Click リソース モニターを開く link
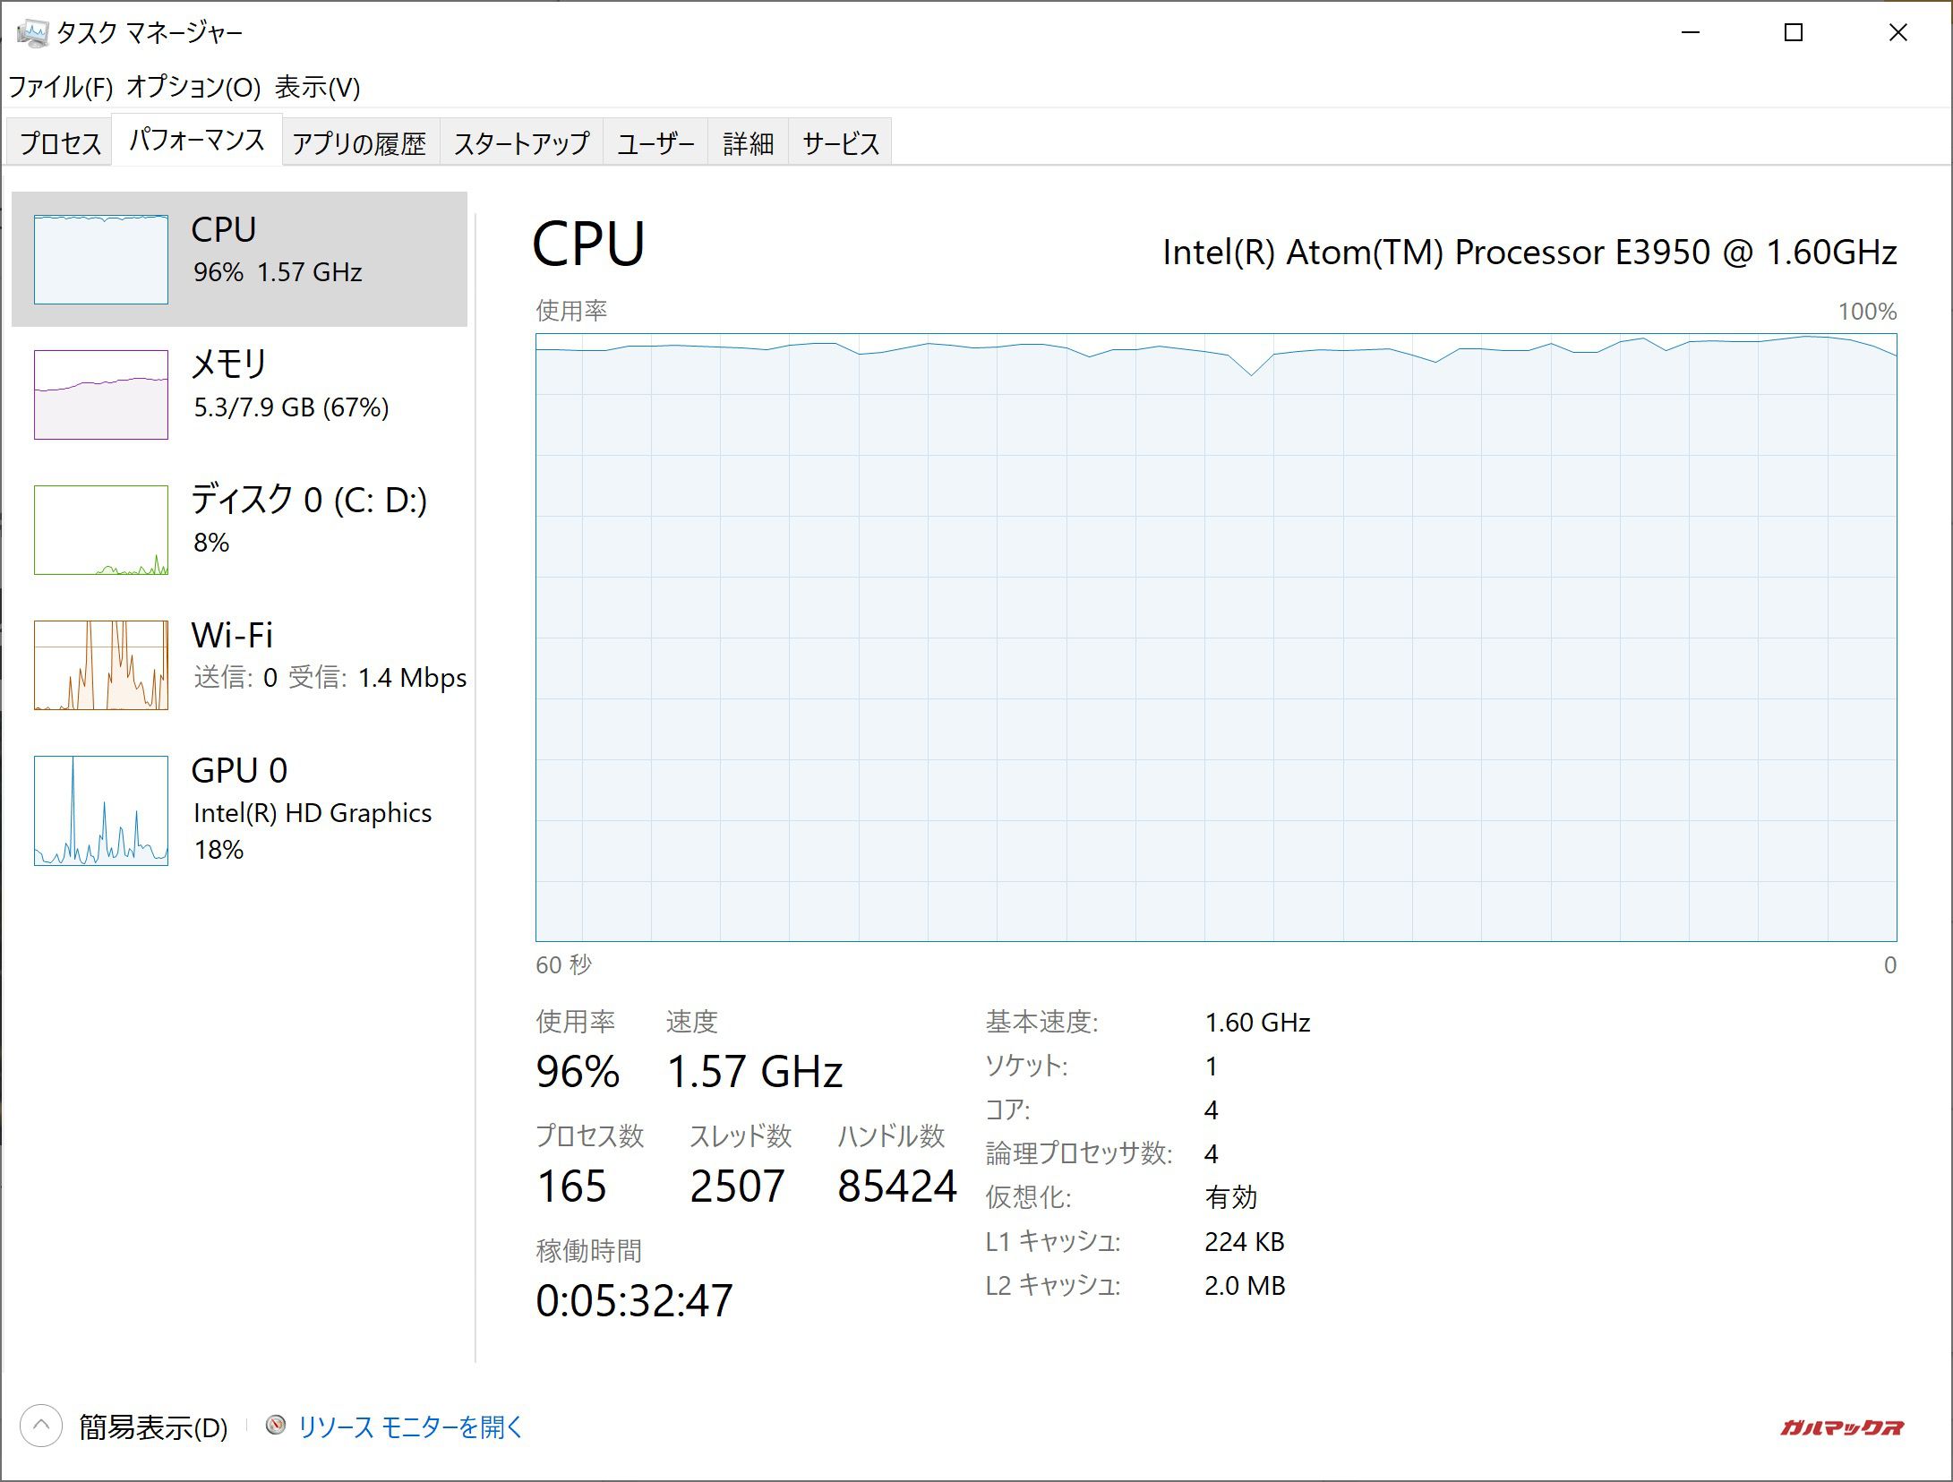This screenshot has width=1953, height=1482. tap(410, 1426)
